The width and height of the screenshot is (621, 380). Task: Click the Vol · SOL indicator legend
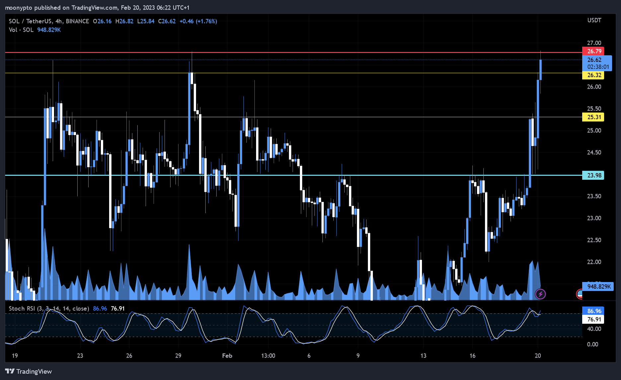click(21, 30)
